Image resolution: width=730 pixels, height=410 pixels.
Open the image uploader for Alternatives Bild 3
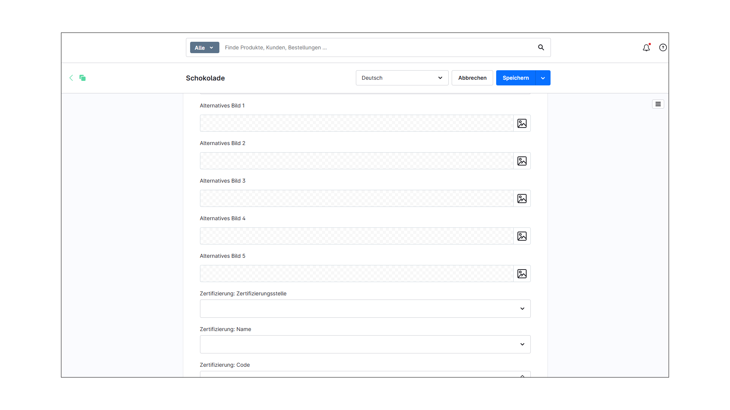[x=522, y=198]
